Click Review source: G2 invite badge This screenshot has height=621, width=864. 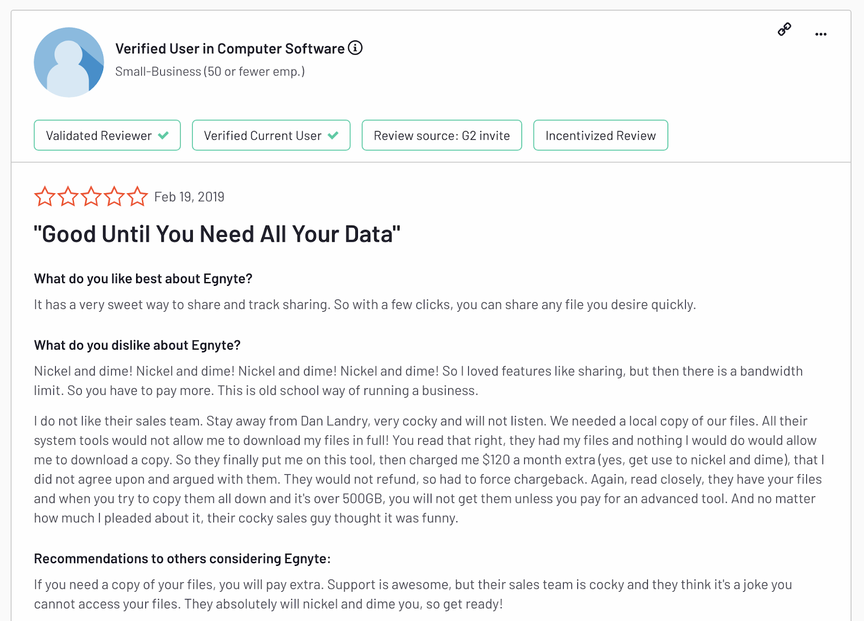442,135
